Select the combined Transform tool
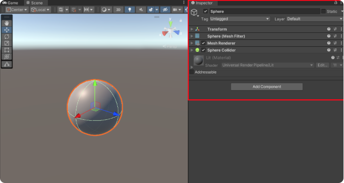This screenshot has height=183, width=344. click(x=6, y=56)
